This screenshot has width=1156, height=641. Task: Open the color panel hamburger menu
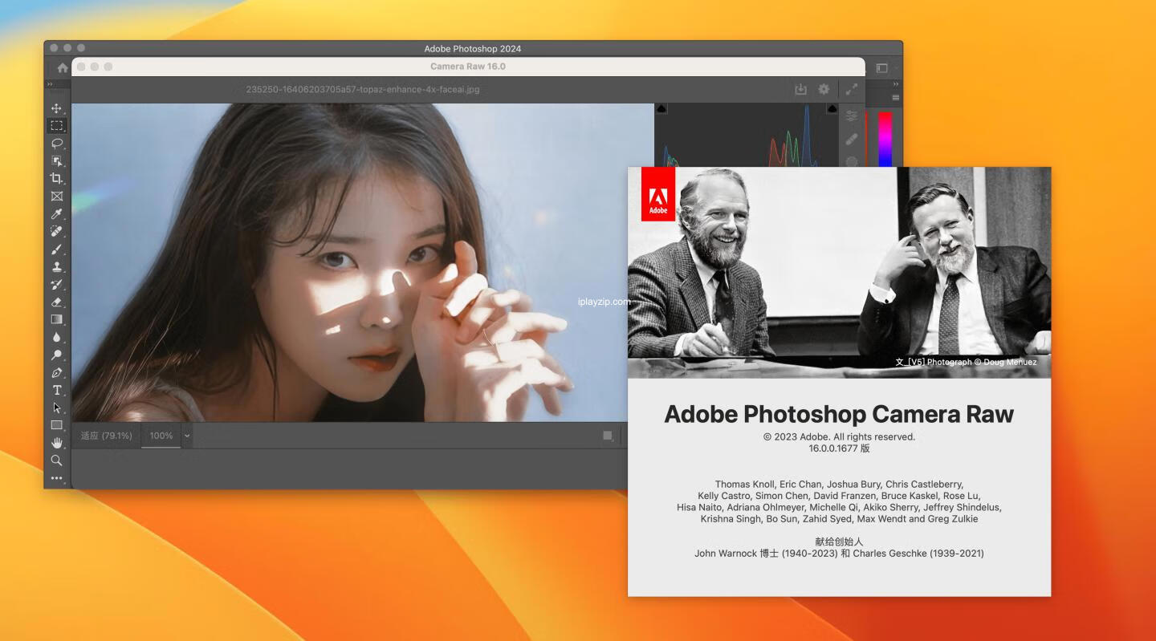896,98
